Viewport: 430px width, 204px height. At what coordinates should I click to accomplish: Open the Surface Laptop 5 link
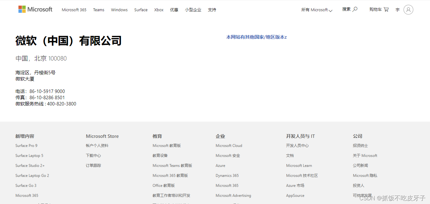[29, 156]
